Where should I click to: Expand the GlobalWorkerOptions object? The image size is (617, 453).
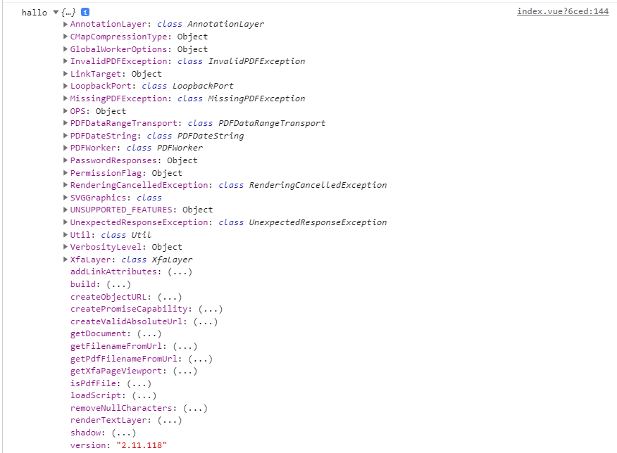[x=65, y=49]
